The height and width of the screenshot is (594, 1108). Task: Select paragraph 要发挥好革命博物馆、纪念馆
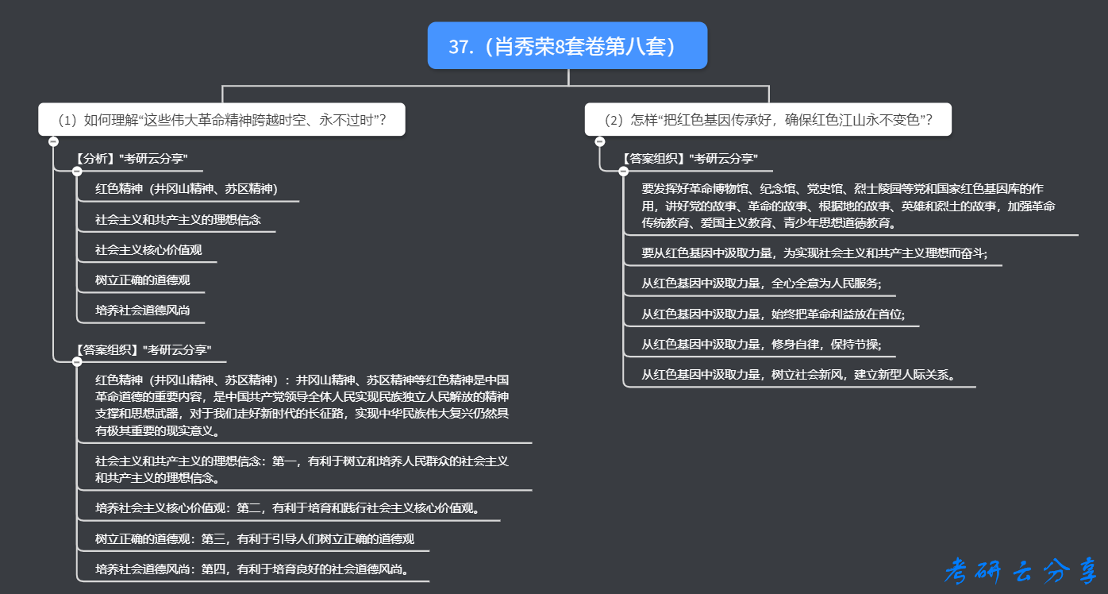pyautogui.click(x=849, y=206)
